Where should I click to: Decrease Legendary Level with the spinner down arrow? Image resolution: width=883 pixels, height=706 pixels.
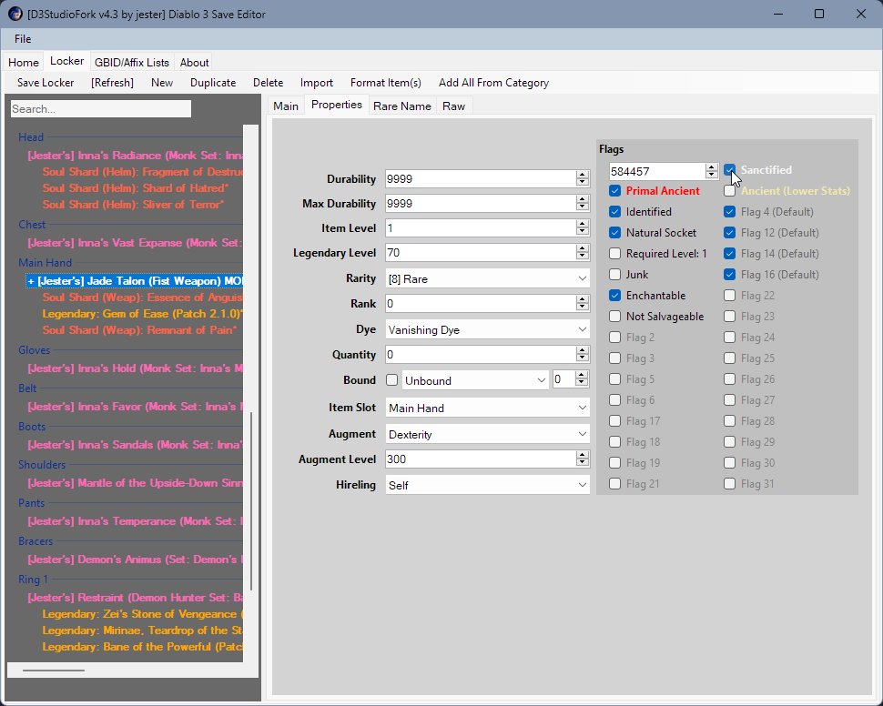pos(583,257)
